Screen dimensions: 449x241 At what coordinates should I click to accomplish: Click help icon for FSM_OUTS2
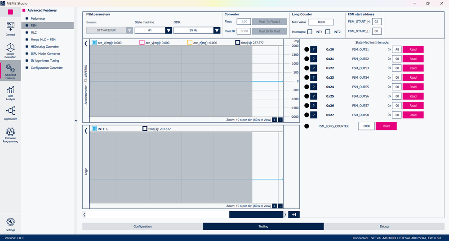[x=314, y=59]
